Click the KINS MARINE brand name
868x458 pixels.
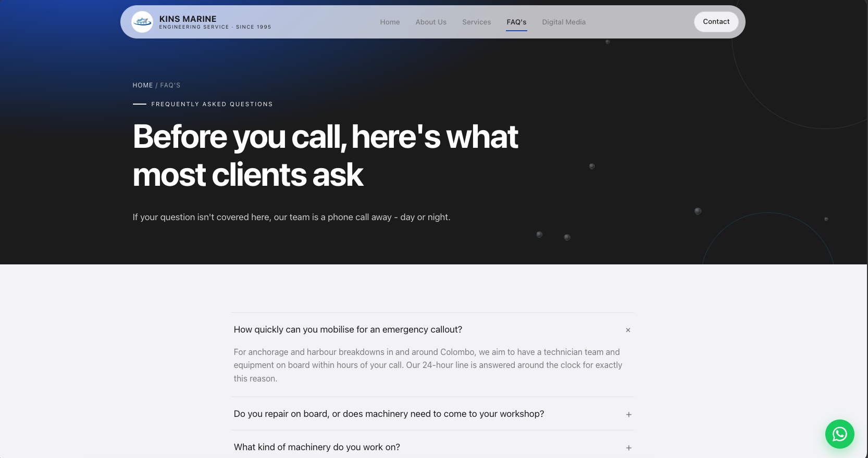click(188, 19)
